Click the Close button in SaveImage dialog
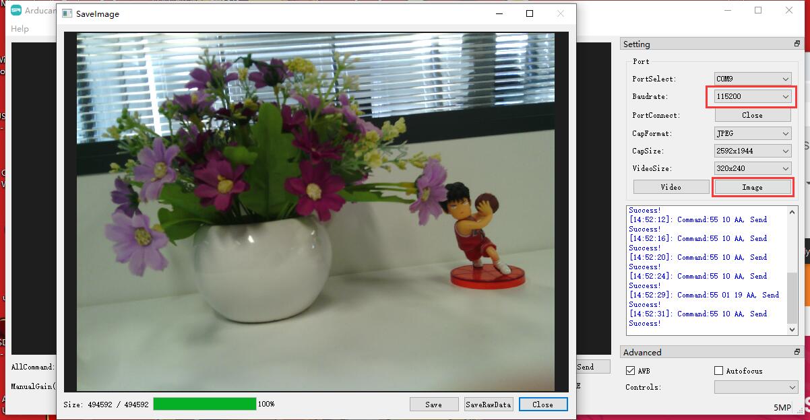This screenshot has height=420, width=810. click(x=543, y=405)
